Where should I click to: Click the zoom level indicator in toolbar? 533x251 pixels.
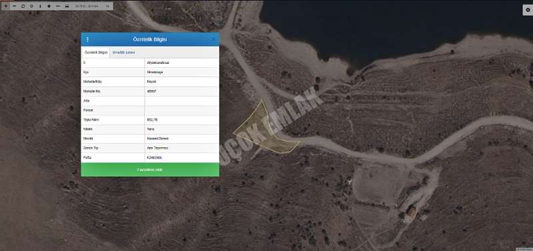pyautogui.click(x=107, y=6)
